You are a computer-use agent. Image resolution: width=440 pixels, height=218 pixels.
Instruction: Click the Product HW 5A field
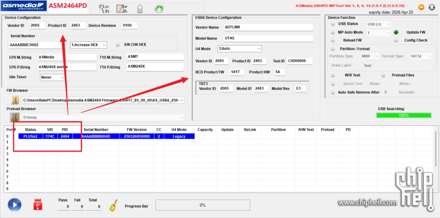click(x=279, y=72)
